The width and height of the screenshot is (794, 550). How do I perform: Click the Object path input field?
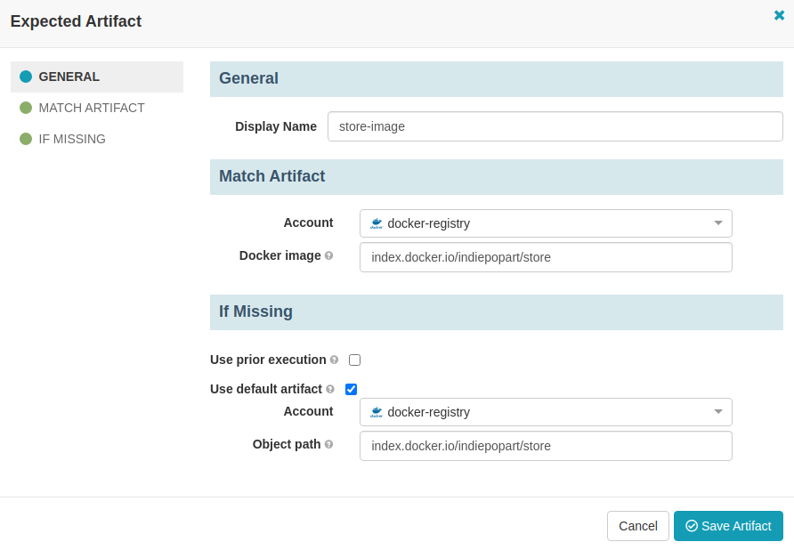tap(546, 446)
